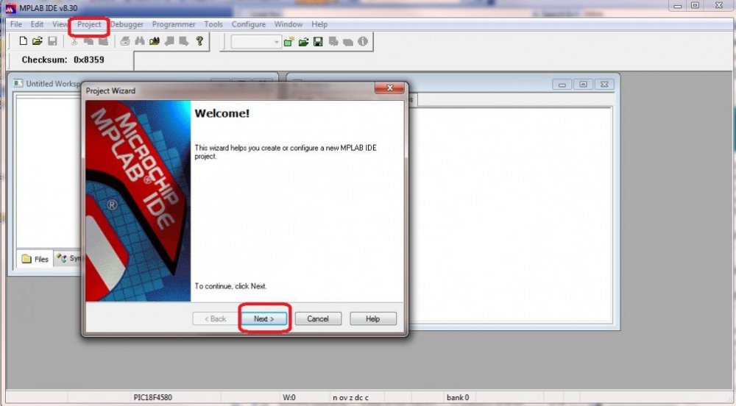Image resolution: width=736 pixels, height=406 pixels.
Task: Click Cancel in Project Wizard
Action: pyautogui.click(x=318, y=318)
